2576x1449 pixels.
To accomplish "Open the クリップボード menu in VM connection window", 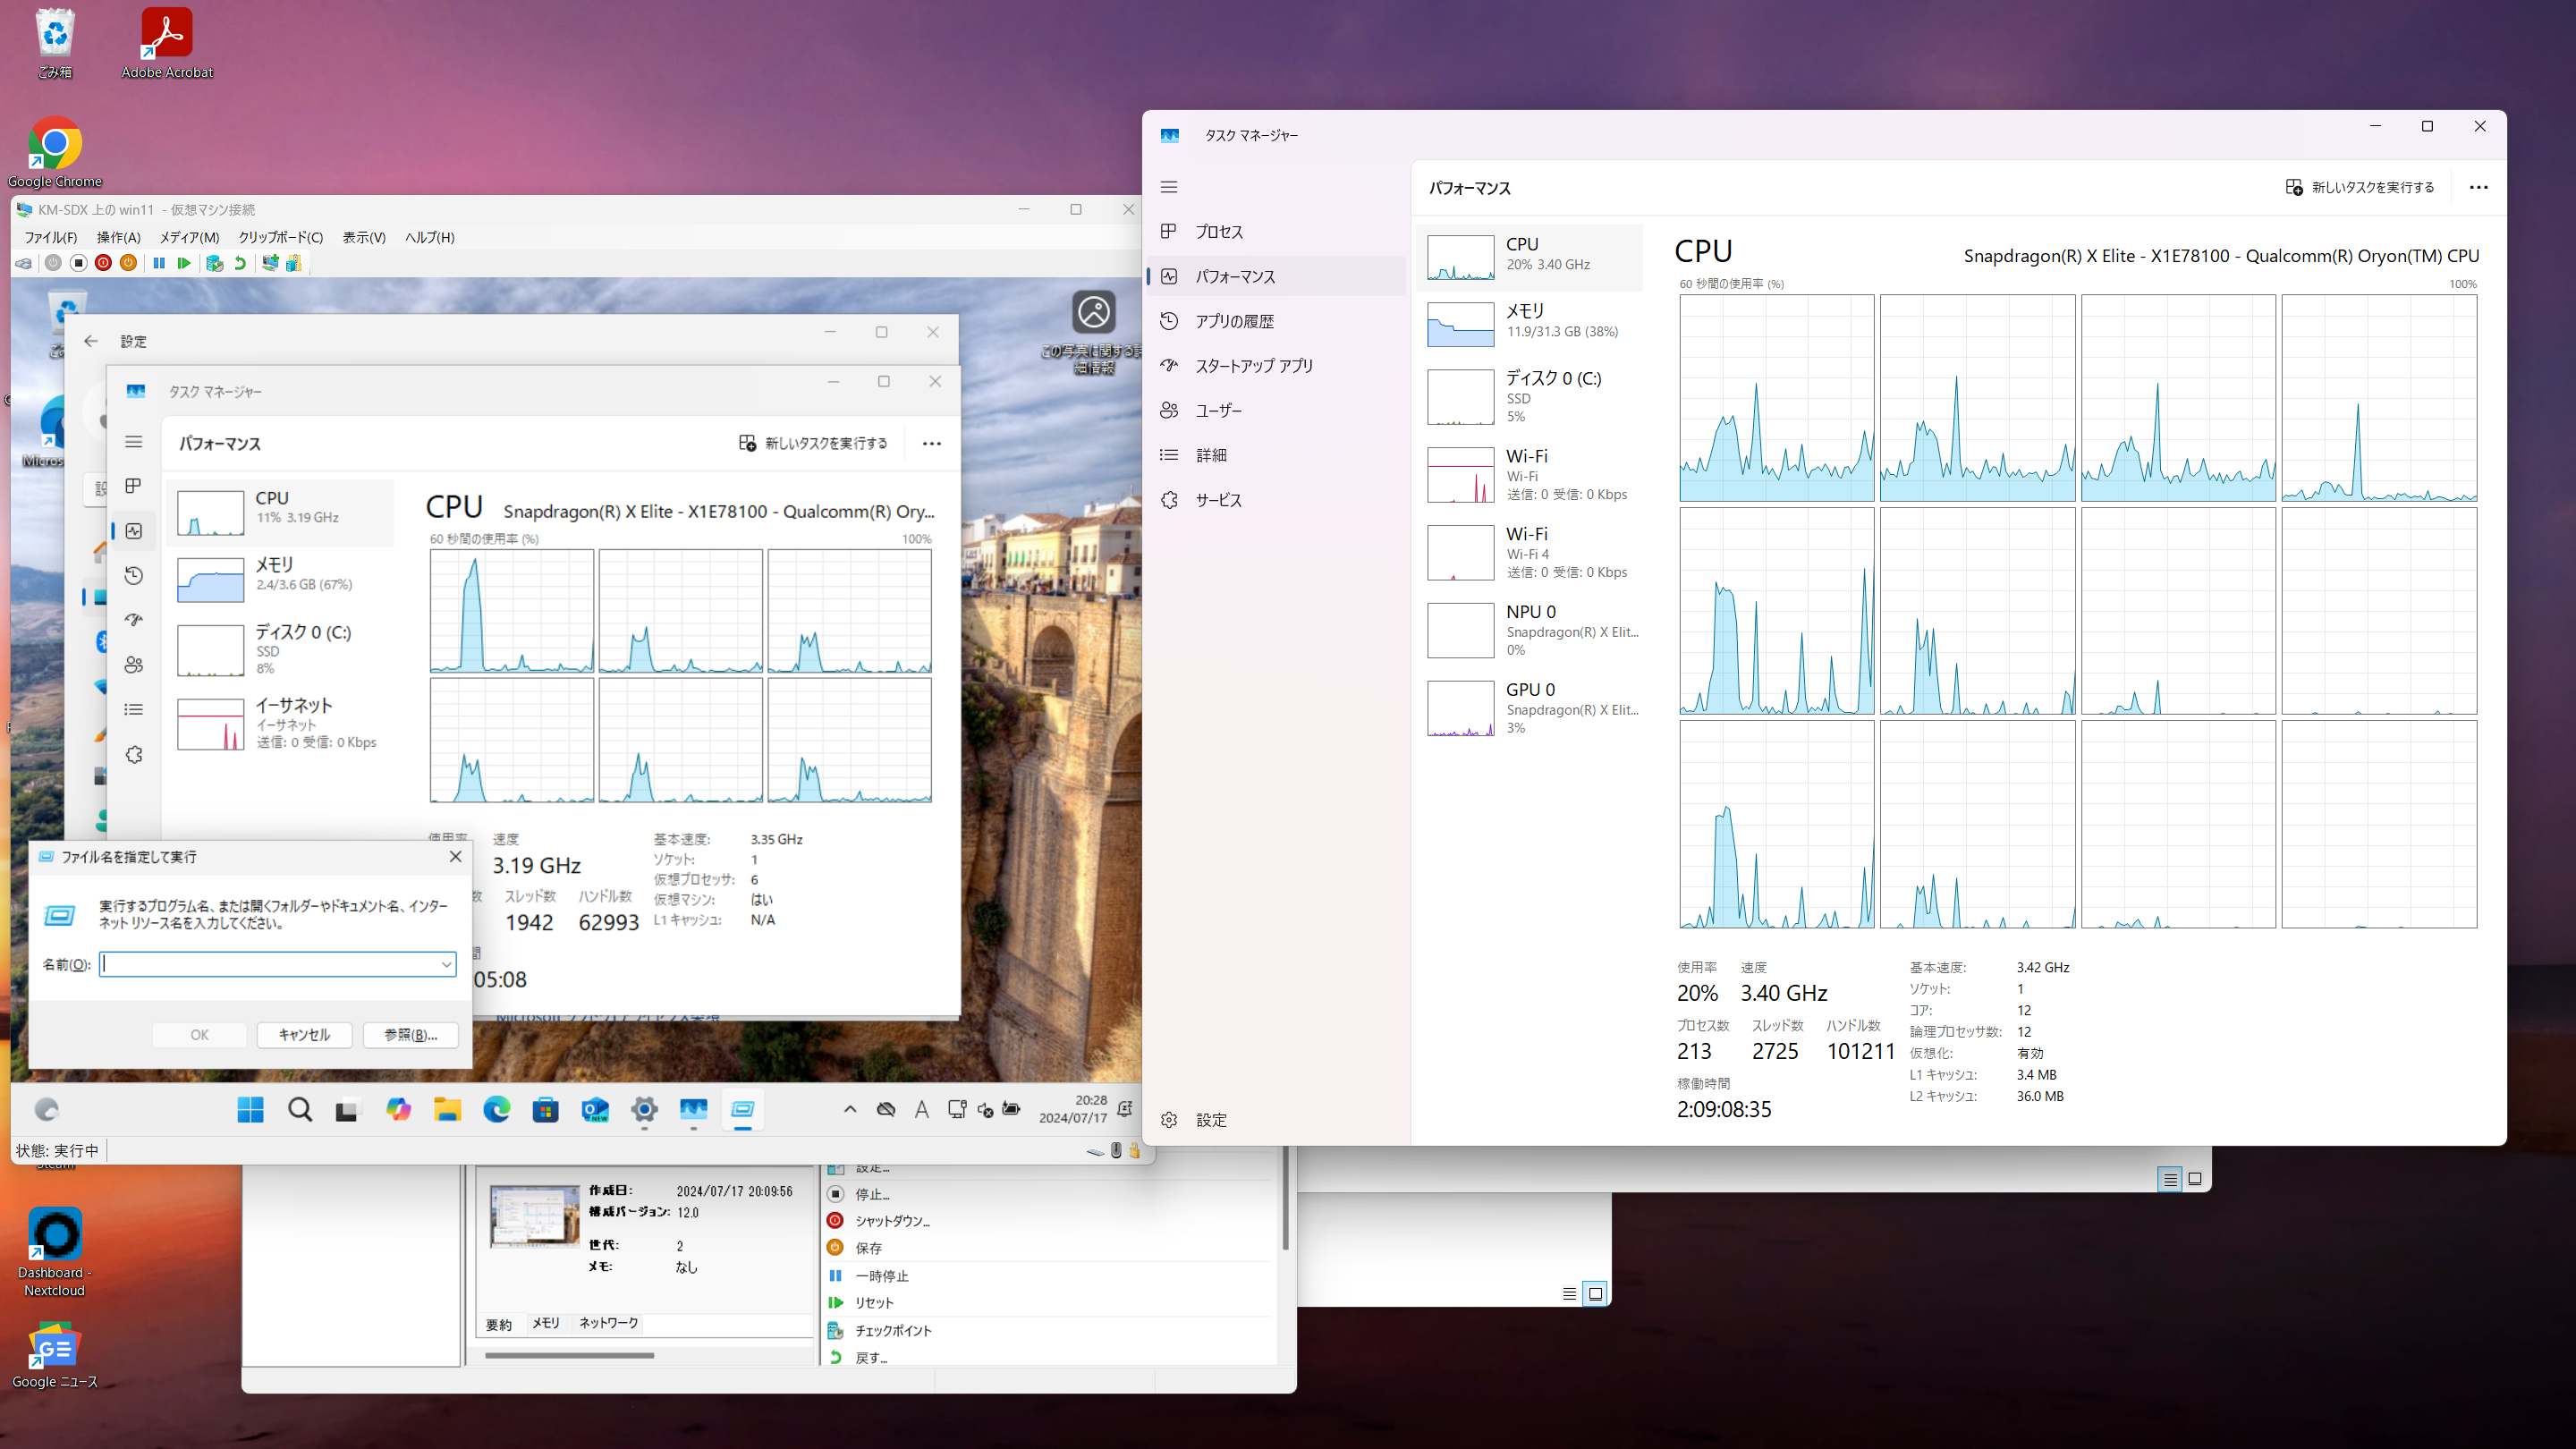I will click(280, 237).
